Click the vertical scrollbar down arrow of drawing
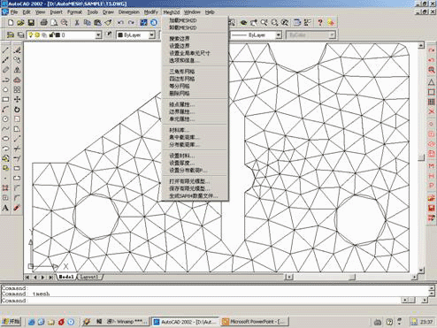 click(x=421, y=270)
